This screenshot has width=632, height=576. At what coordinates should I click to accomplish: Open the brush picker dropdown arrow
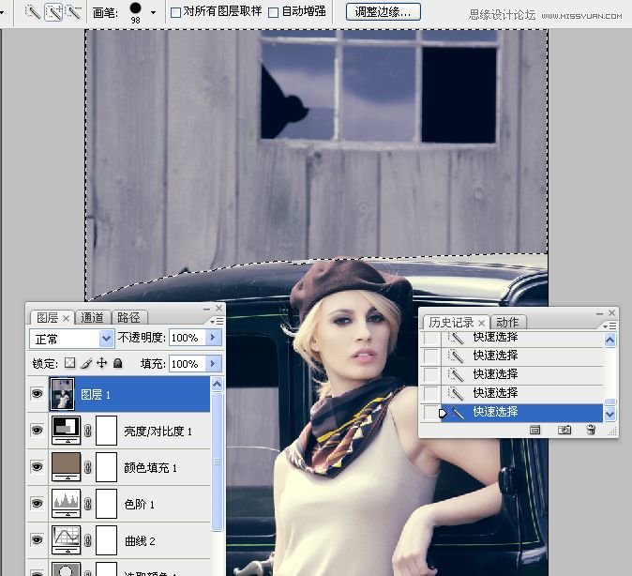[x=153, y=12]
